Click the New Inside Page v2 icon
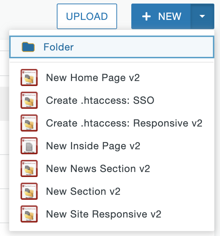The width and height of the screenshot is (220, 236). coord(29,146)
